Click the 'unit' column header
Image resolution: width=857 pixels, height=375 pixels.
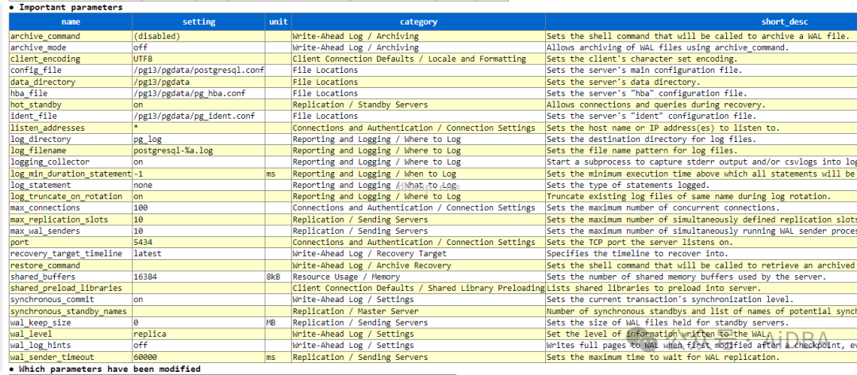tap(279, 22)
